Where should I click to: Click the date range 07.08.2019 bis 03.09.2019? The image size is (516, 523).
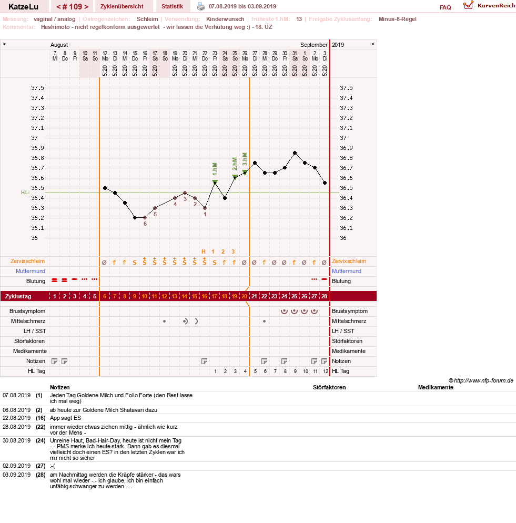coord(242,6)
